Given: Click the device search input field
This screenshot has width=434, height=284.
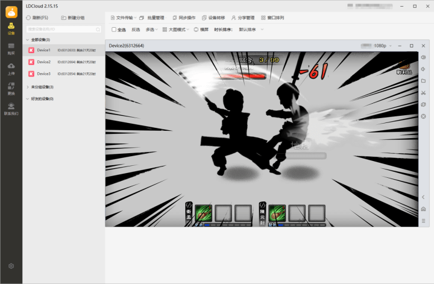Looking at the screenshot, I should click(x=64, y=30).
